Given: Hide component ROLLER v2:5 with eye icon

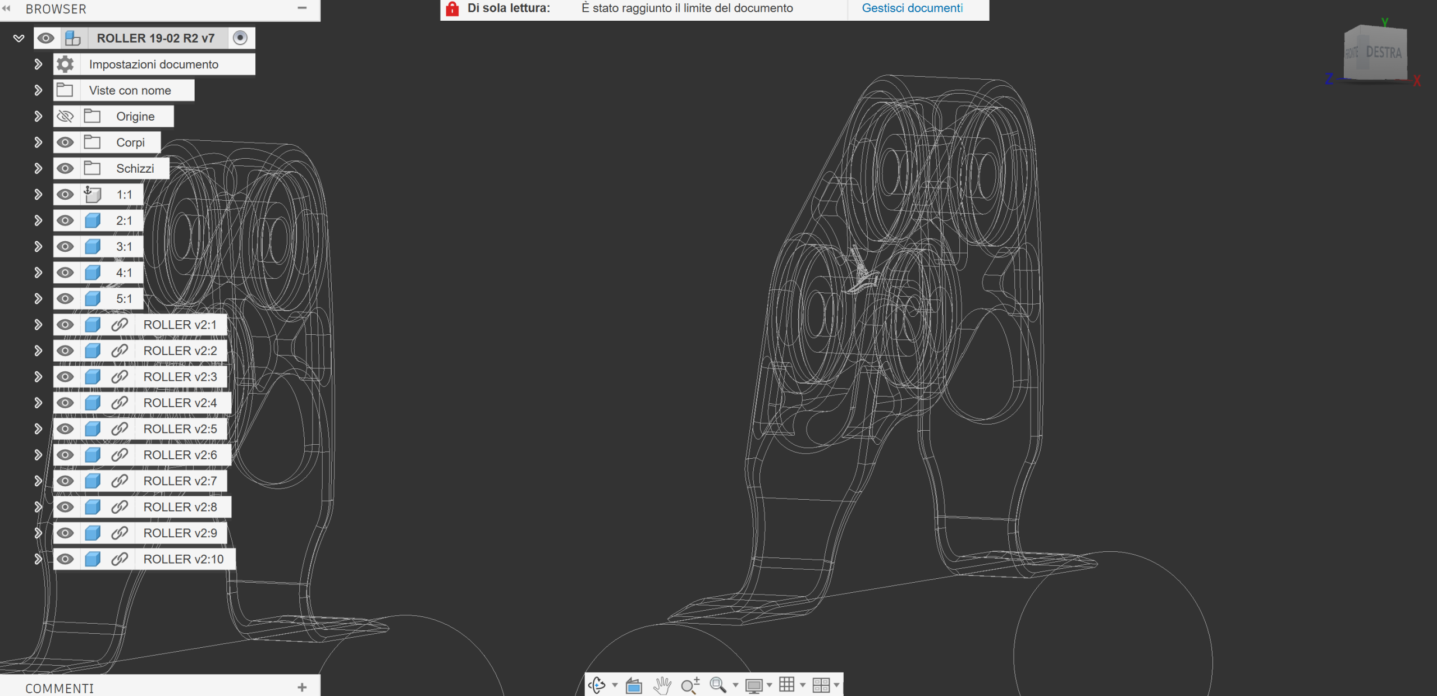Looking at the screenshot, I should click(65, 429).
